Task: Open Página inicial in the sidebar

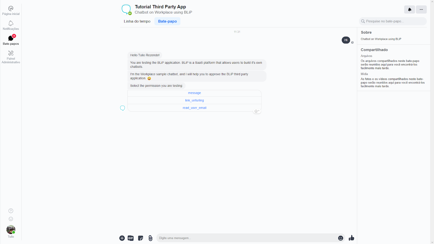Action: tap(11, 11)
